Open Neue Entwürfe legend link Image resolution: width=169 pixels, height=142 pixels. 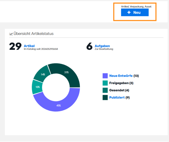[121, 76]
